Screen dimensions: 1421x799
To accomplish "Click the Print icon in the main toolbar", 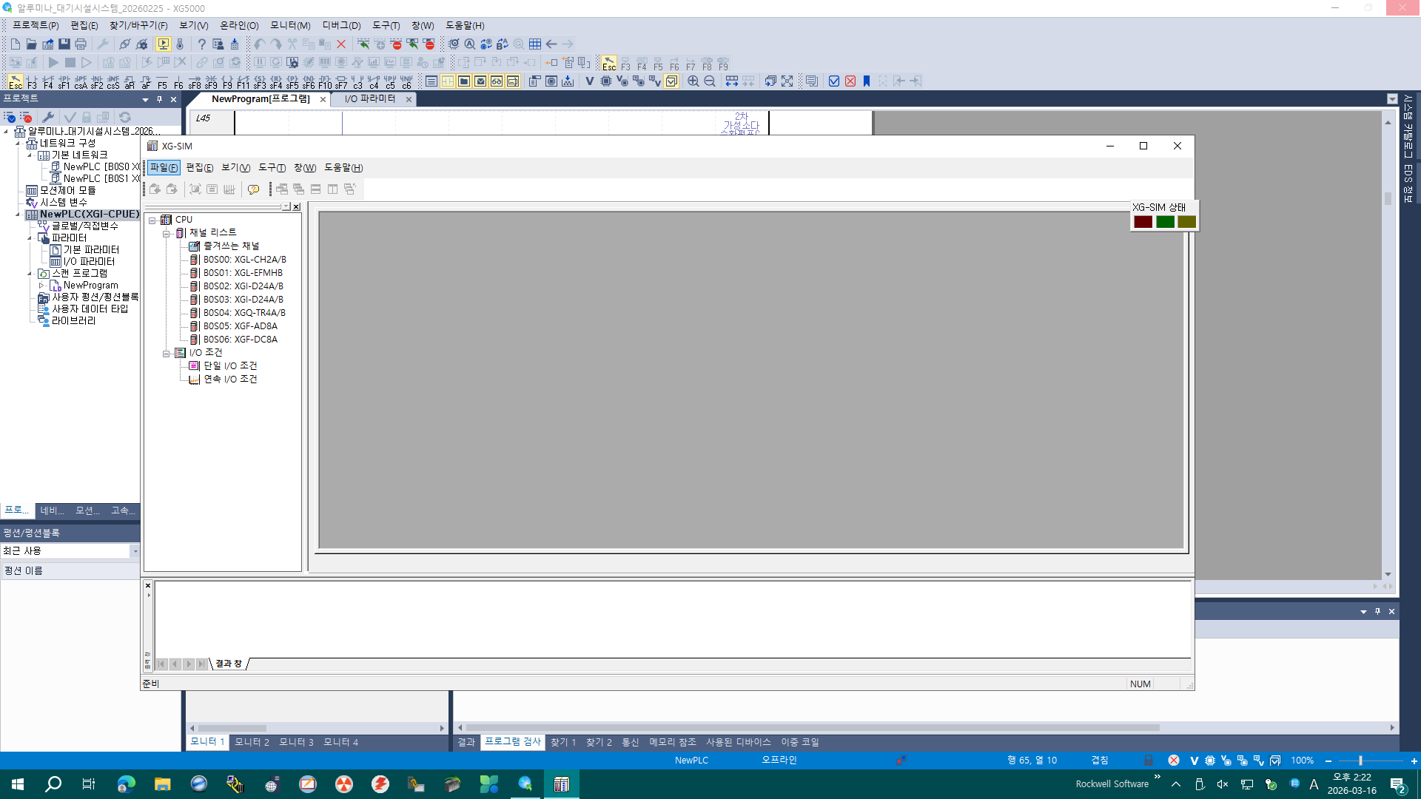I will (x=81, y=44).
